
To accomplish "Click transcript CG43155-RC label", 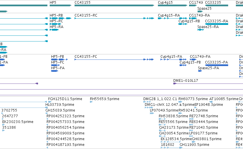I will click(x=86, y=15).
